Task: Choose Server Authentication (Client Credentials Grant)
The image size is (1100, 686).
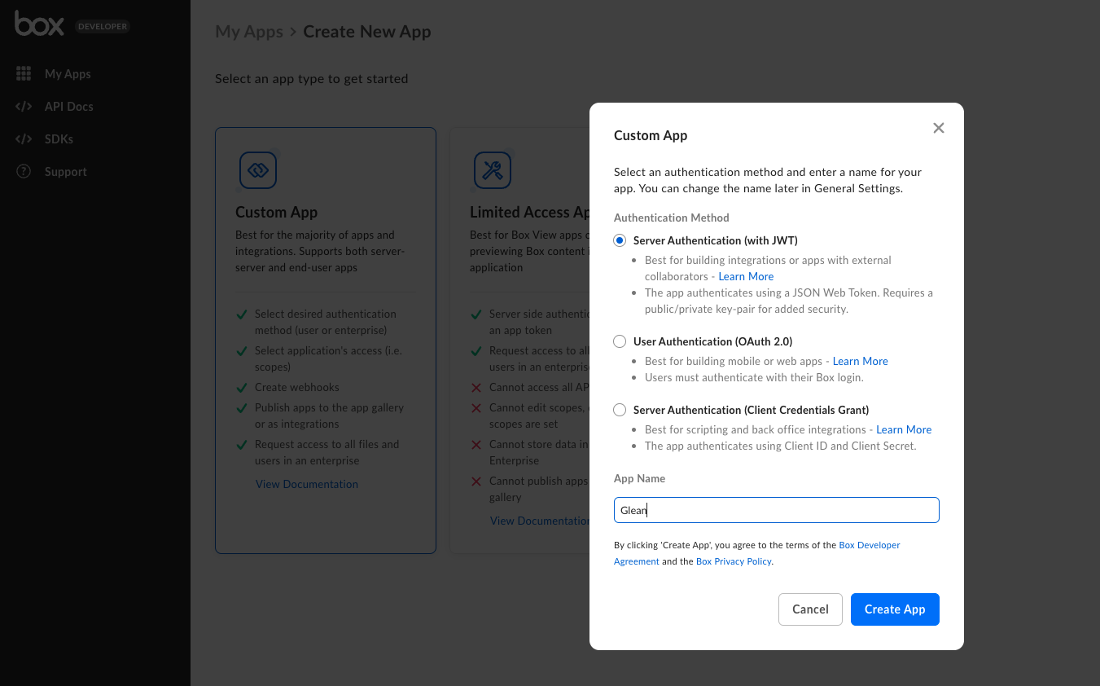Action: coord(620,410)
